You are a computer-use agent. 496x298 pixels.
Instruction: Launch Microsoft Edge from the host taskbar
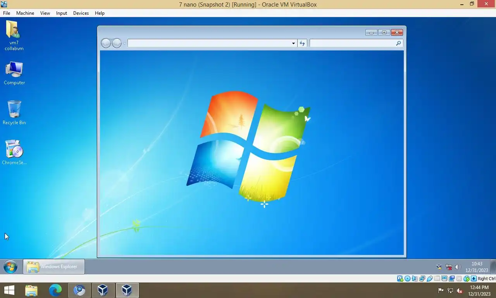(x=55, y=290)
